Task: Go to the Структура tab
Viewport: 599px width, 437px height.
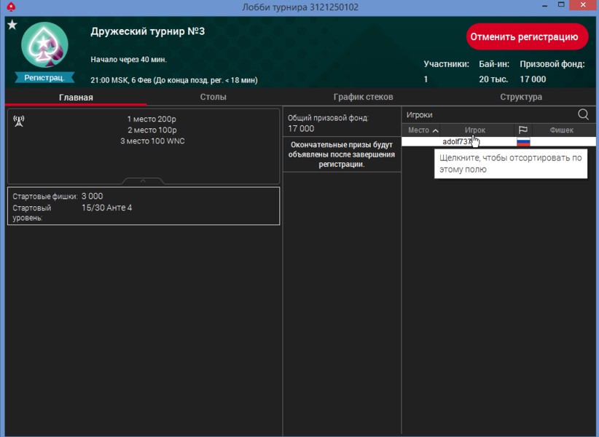Action: click(520, 97)
